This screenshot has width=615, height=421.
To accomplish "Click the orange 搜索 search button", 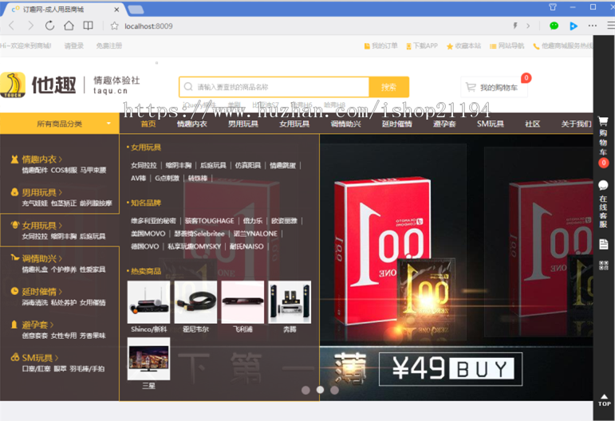I will 388,87.
